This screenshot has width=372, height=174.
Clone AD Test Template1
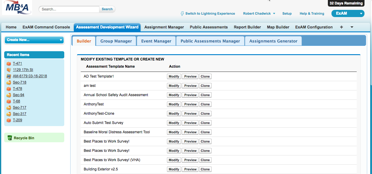[x=205, y=76]
